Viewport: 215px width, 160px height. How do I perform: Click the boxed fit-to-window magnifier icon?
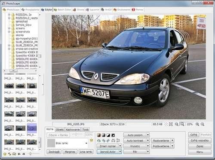pyautogui.click(x=182, y=124)
